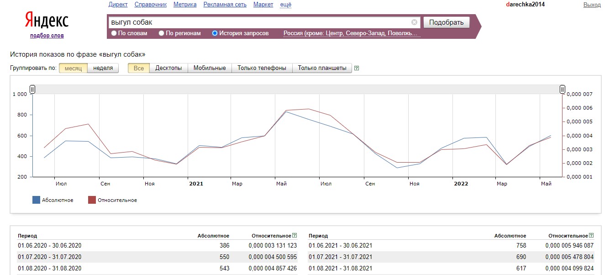Switch to the Только телефоны tab

[x=262, y=68]
